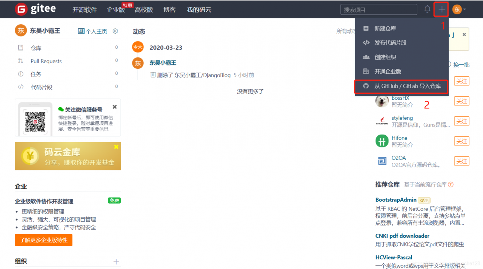Select 新建仓库 from the dropdown menu
This screenshot has height=269, width=483.
(x=401, y=28)
